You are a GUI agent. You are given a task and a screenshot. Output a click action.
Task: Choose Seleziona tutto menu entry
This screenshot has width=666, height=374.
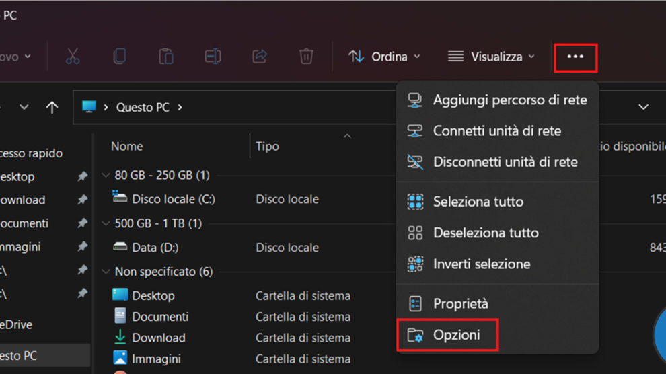click(478, 201)
